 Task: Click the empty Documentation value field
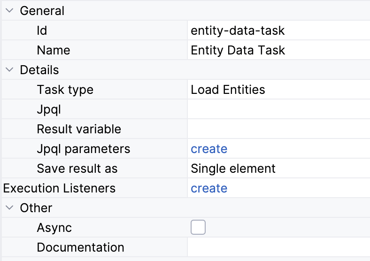click(x=277, y=247)
